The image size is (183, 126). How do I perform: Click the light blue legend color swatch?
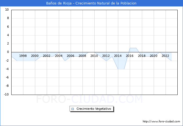coord(73,109)
